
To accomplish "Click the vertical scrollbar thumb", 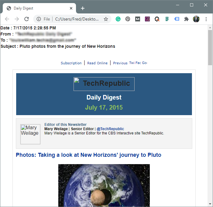I will click(210, 47).
